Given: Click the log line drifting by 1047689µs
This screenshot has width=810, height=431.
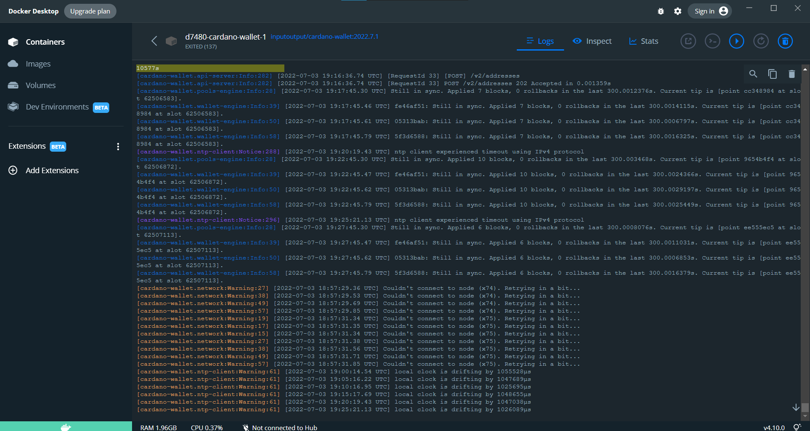Looking at the screenshot, I should click(334, 379).
